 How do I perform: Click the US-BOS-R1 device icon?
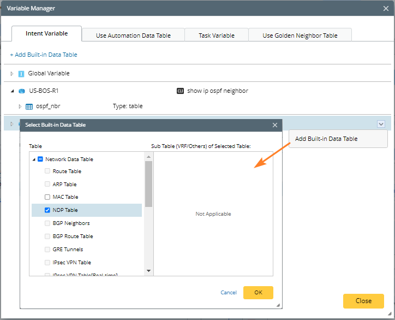click(x=22, y=91)
